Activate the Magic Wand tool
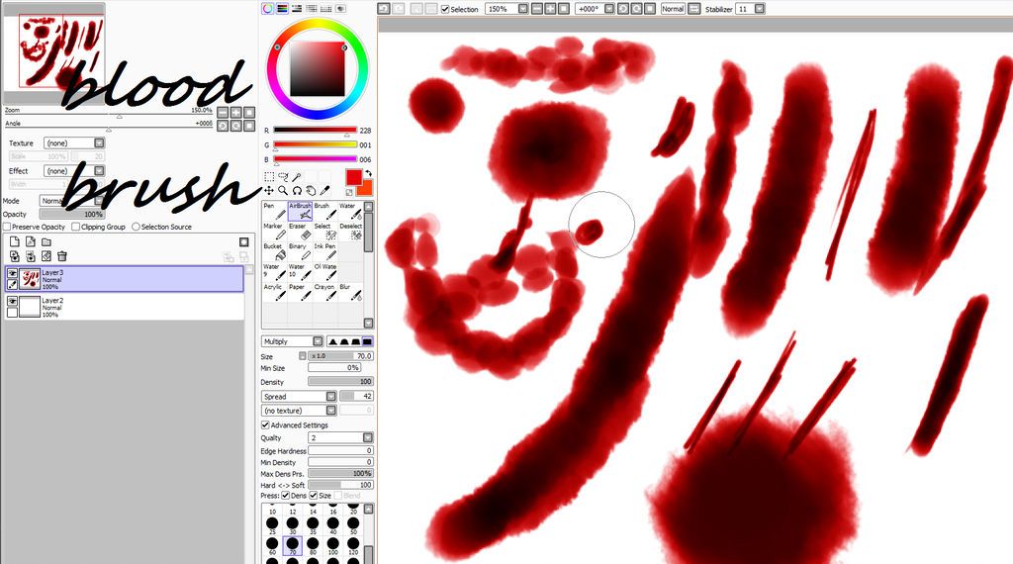The image size is (1013, 564). click(297, 177)
